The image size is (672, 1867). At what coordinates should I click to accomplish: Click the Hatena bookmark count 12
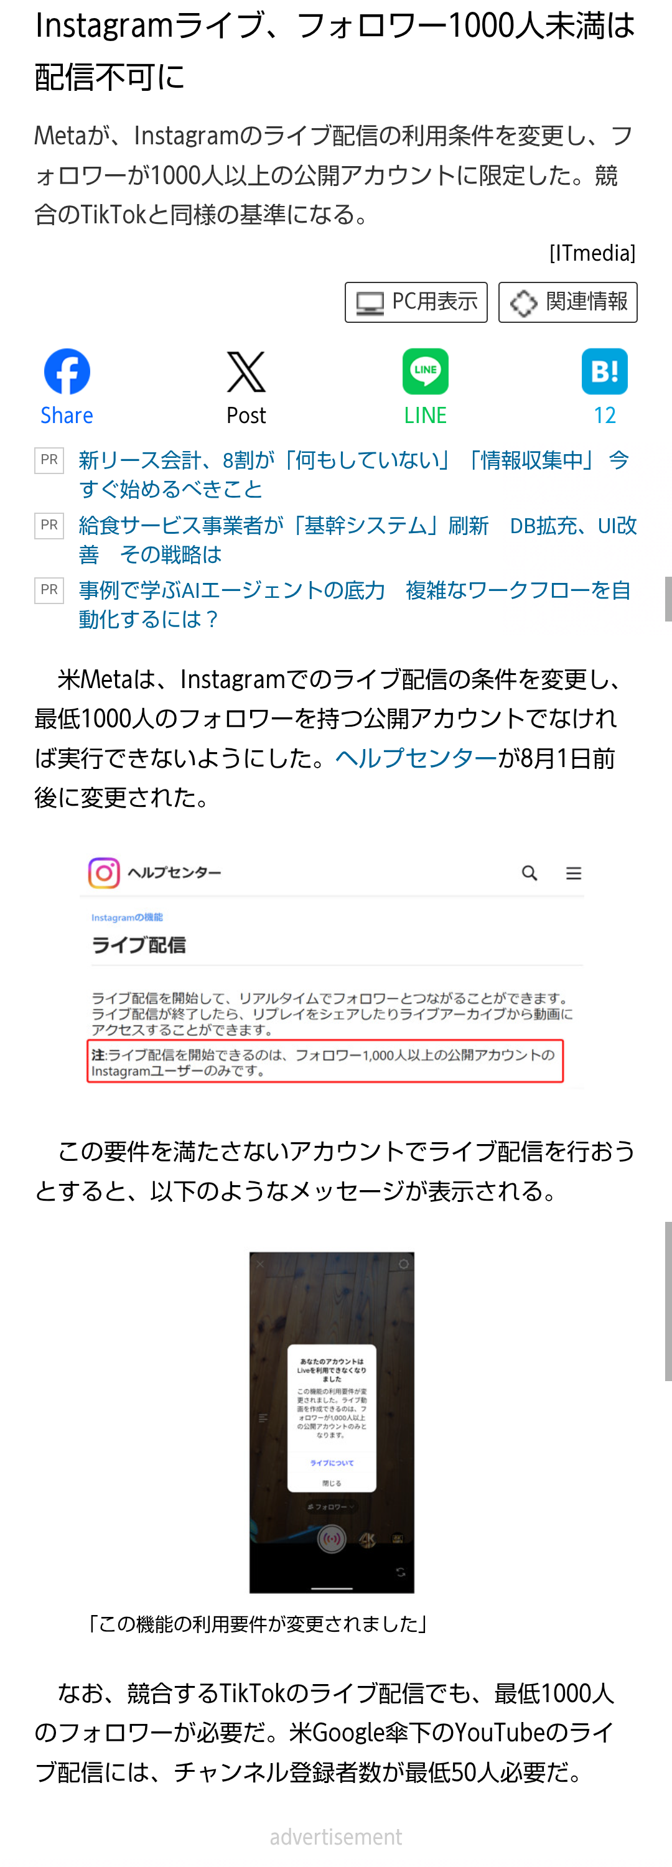point(605,416)
